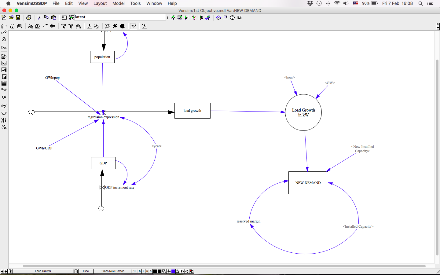Toggle underline (u) in status bar
This screenshot has width=440, height=275.
(147, 271)
